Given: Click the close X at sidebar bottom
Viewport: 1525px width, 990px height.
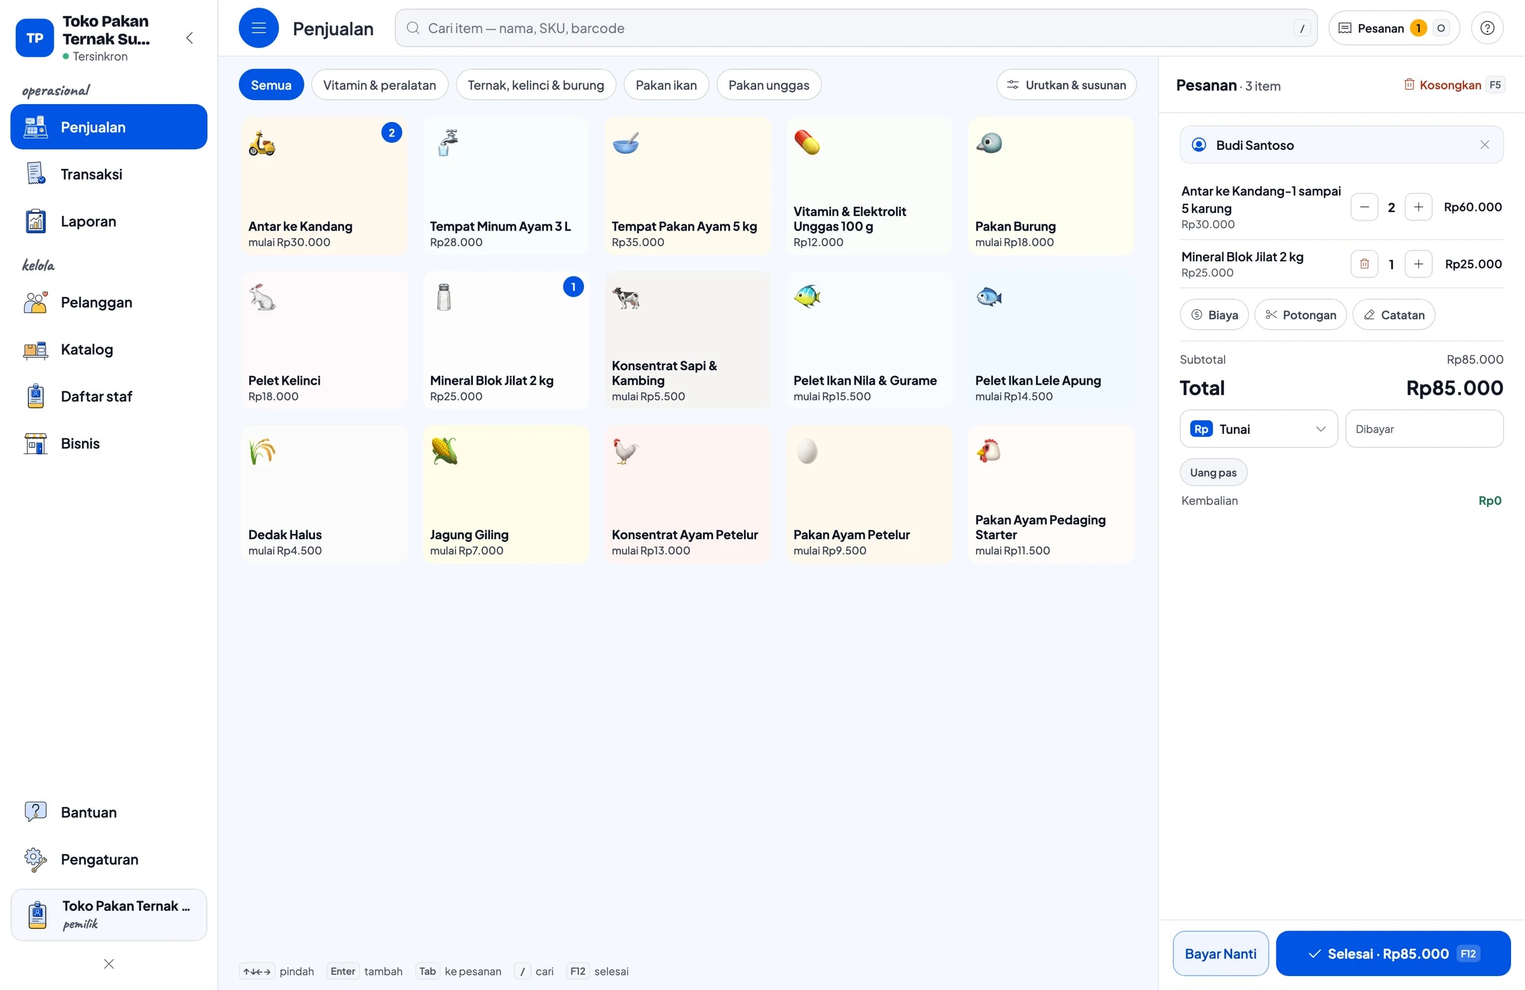Looking at the screenshot, I should [x=108, y=964].
